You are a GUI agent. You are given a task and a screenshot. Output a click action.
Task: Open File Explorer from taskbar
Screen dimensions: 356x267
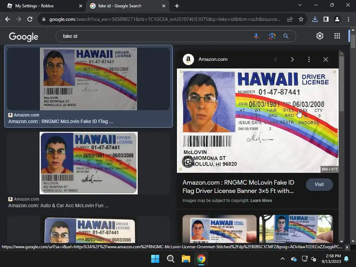186,259
